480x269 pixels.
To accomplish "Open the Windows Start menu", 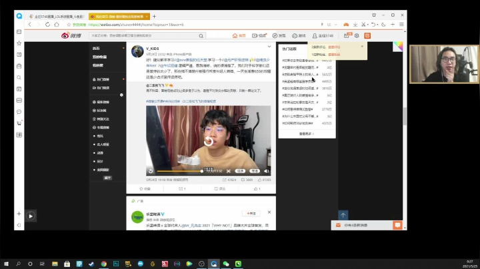I will [x=6, y=264].
